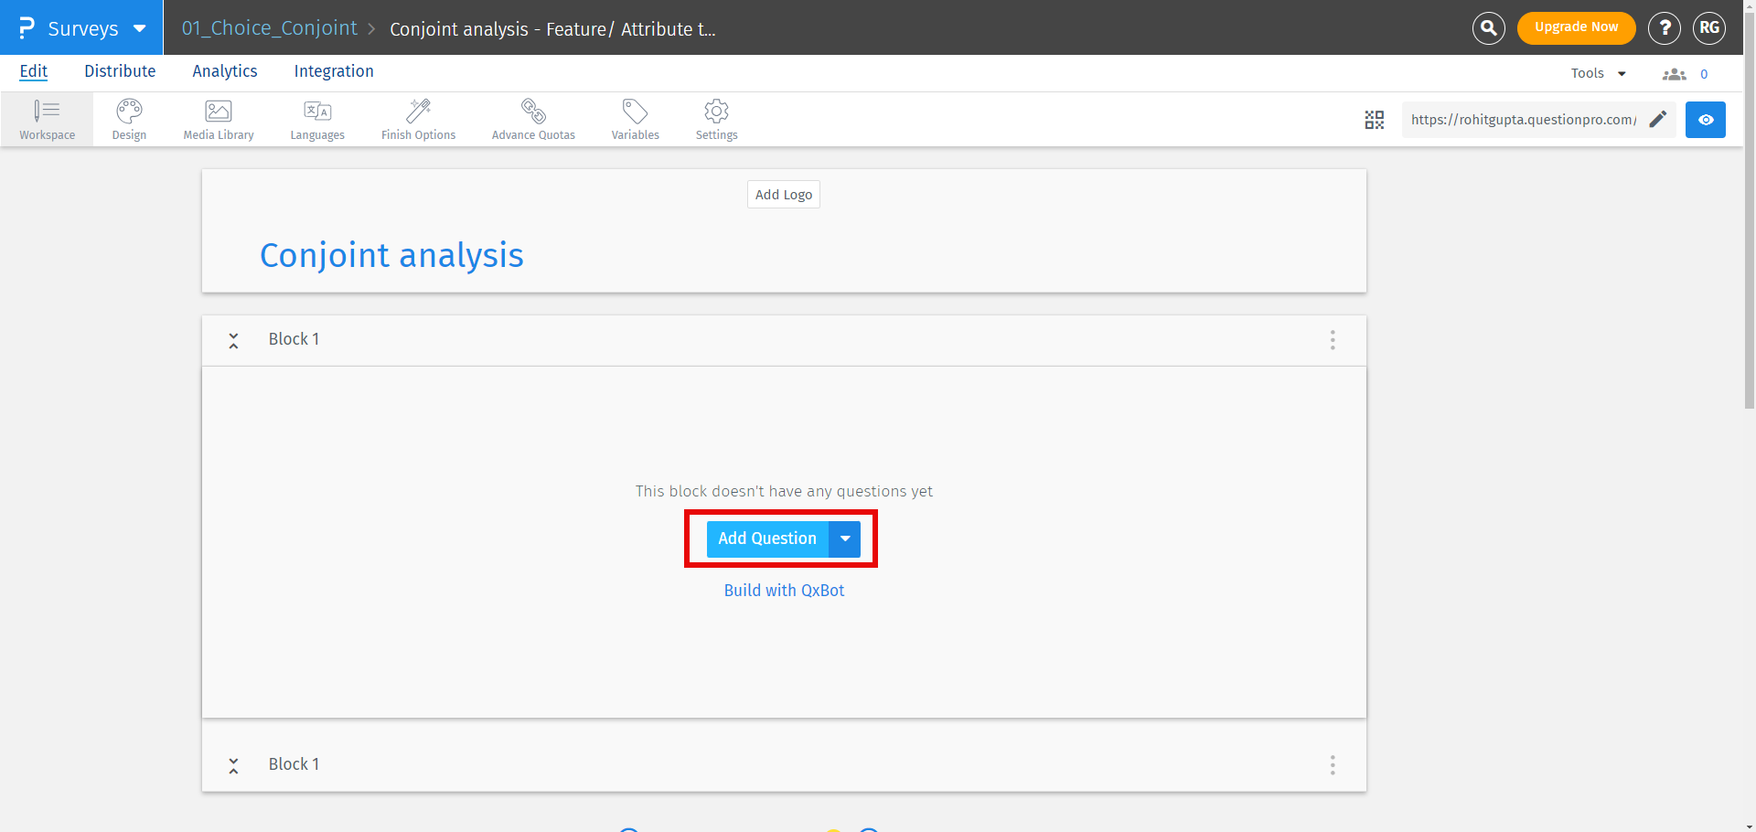Switch to the Distribute tab

point(120,71)
